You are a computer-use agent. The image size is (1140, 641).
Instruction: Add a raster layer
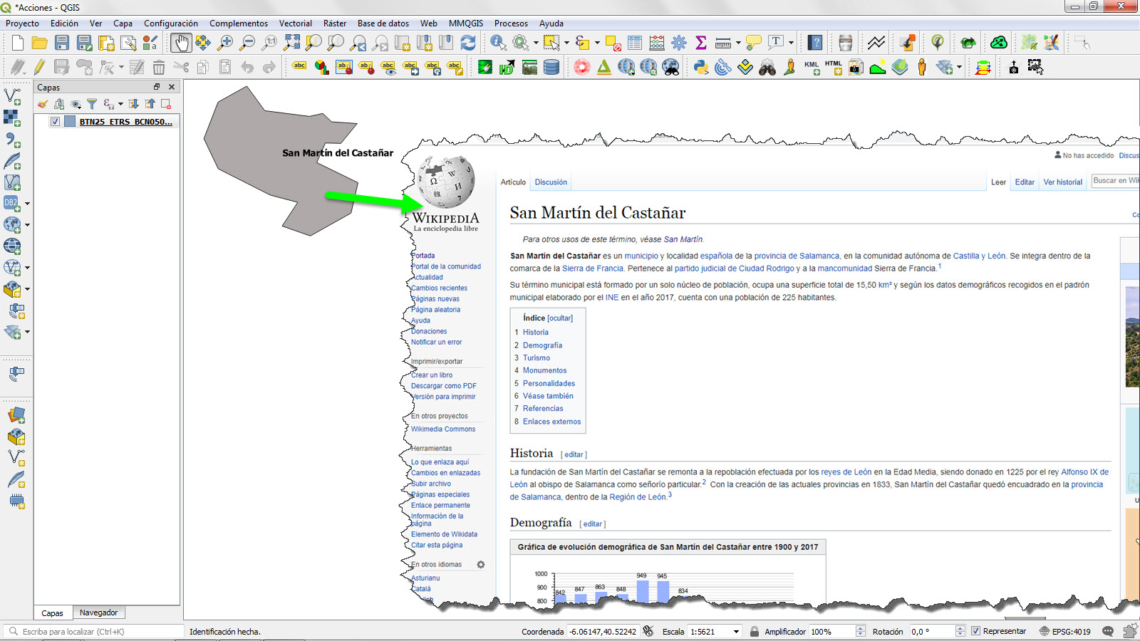(13, 118)
